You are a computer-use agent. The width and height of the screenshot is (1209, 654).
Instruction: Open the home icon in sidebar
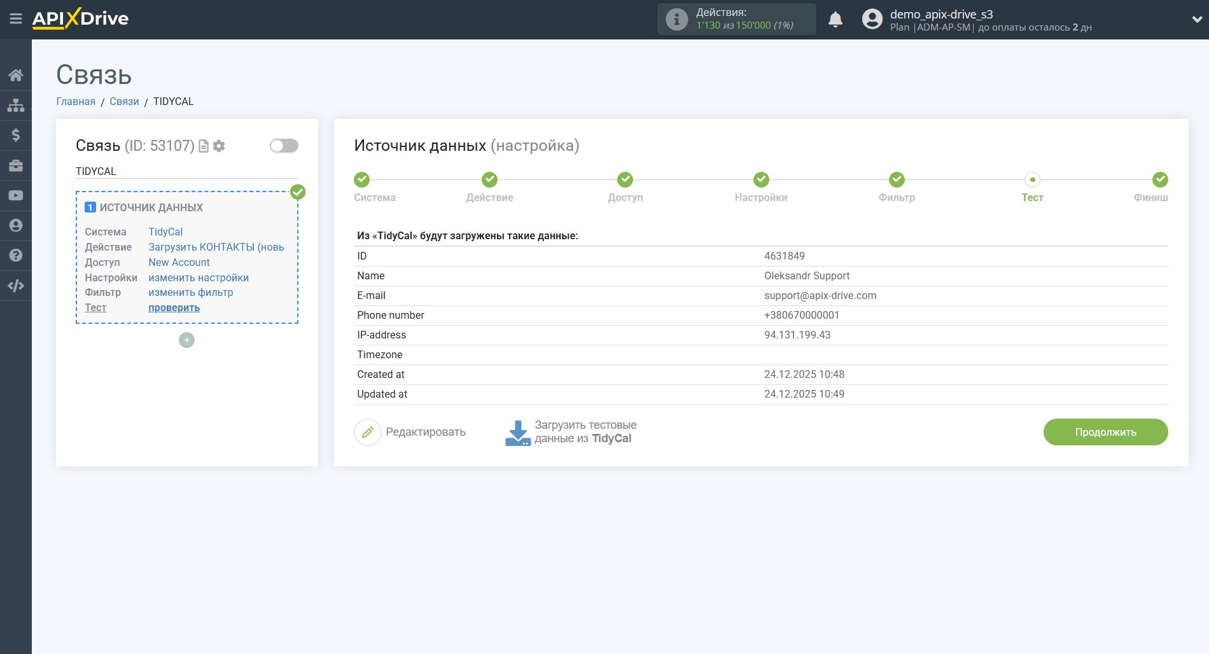[x=15, y=75]
